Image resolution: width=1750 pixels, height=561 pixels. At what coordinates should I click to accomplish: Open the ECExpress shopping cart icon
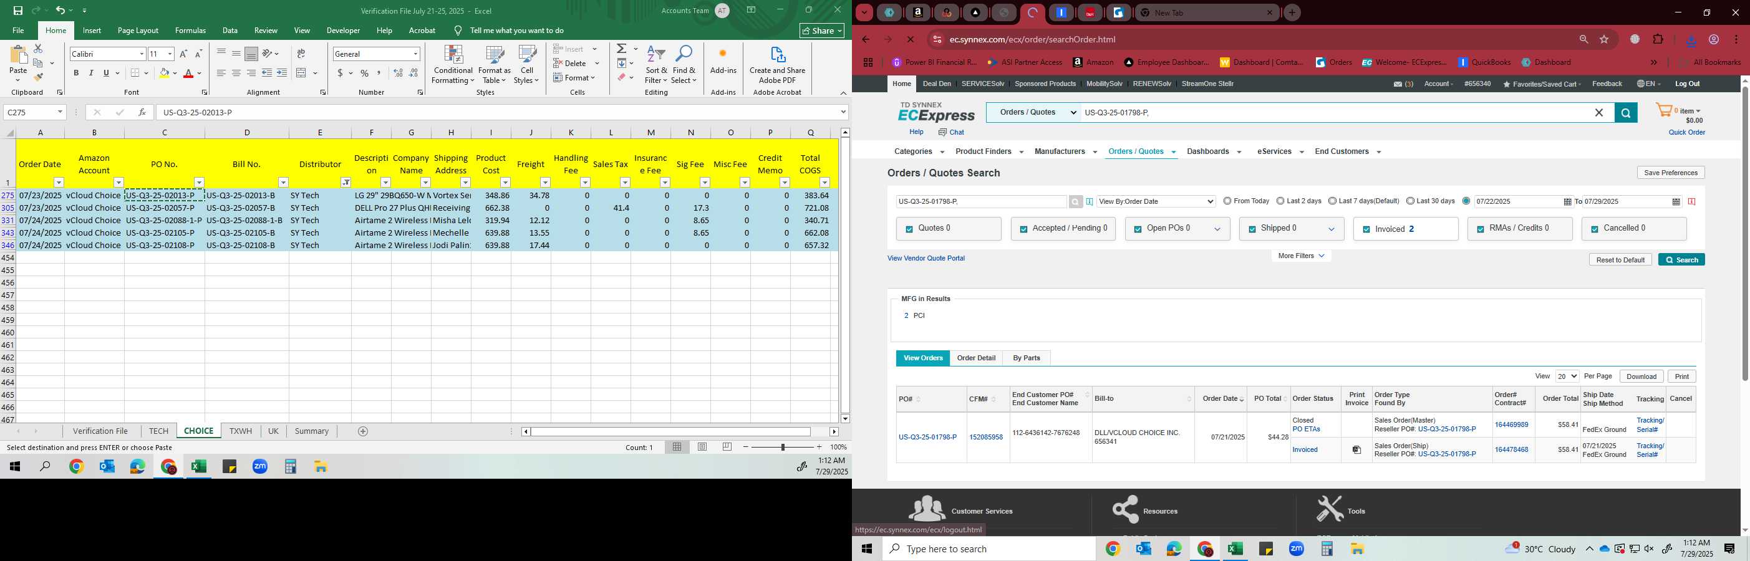pyautogui.click(x=1665, y=111)
